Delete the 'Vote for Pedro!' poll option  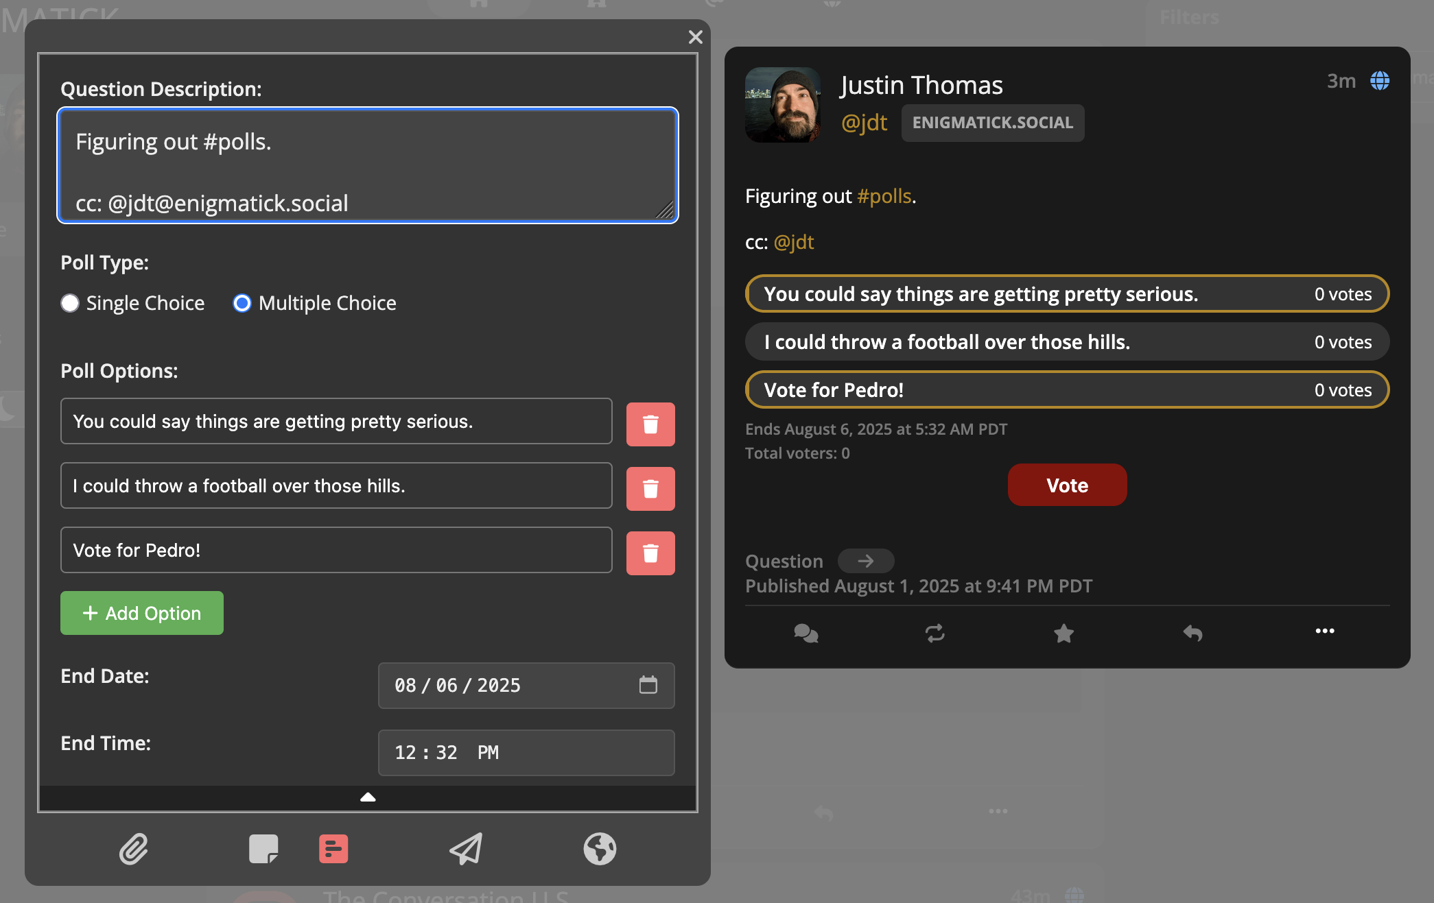pos(650,553)
